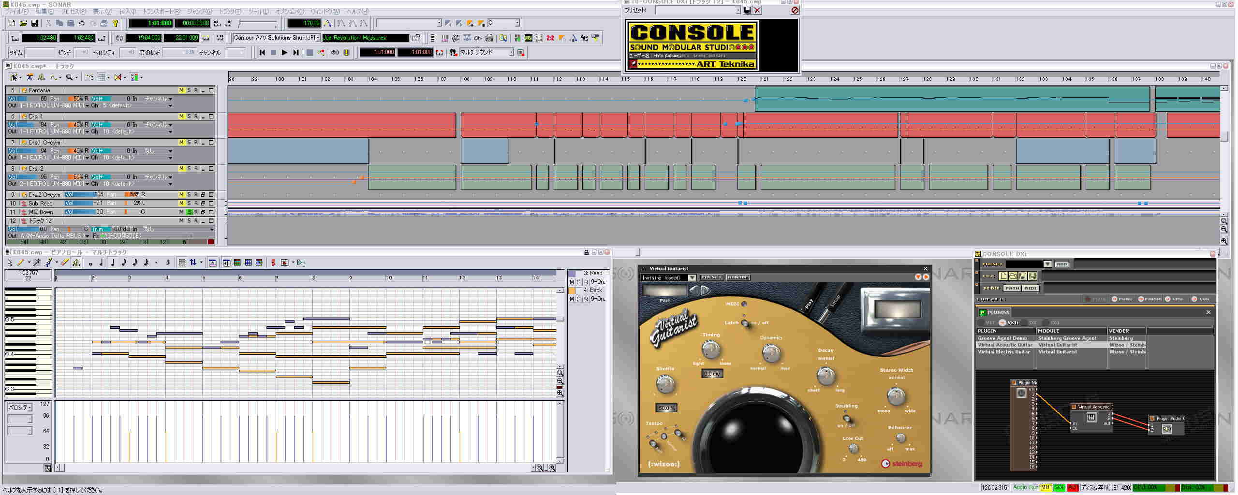Click the delete preset X icon in CONSOLE DXi window
Image resolution: width=1238 pixels, height=495 pixels.
757,10
